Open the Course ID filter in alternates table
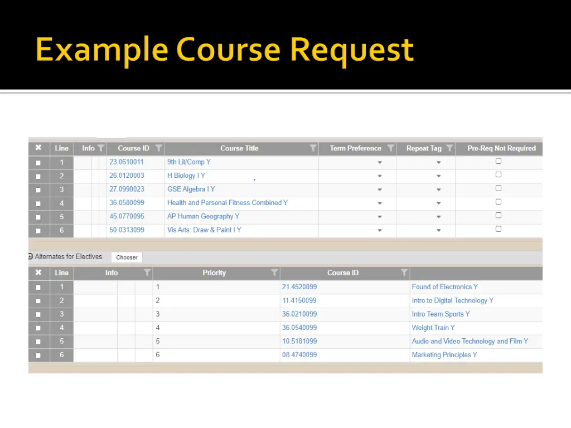This screenshot has width=571, height=428. [x=404, y=273]
